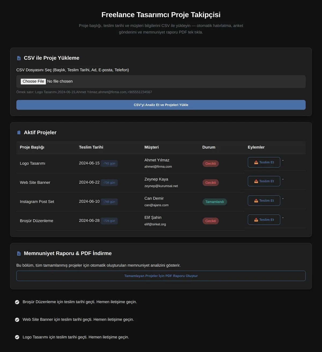Click the -728 gün badge
Viewport: 322px width, 352px height.
point(109,221)
